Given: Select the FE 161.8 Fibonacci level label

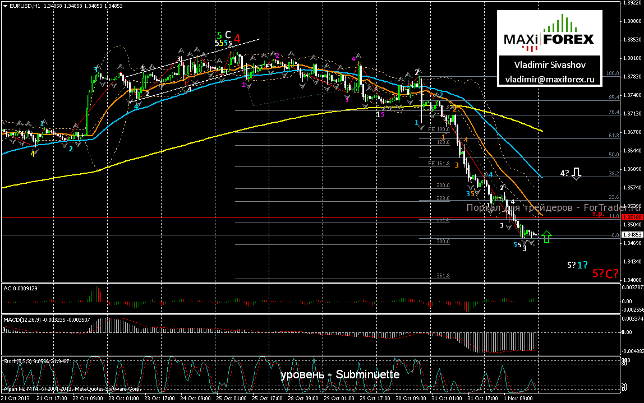Looking at the screenshot, I should point(439,164).
